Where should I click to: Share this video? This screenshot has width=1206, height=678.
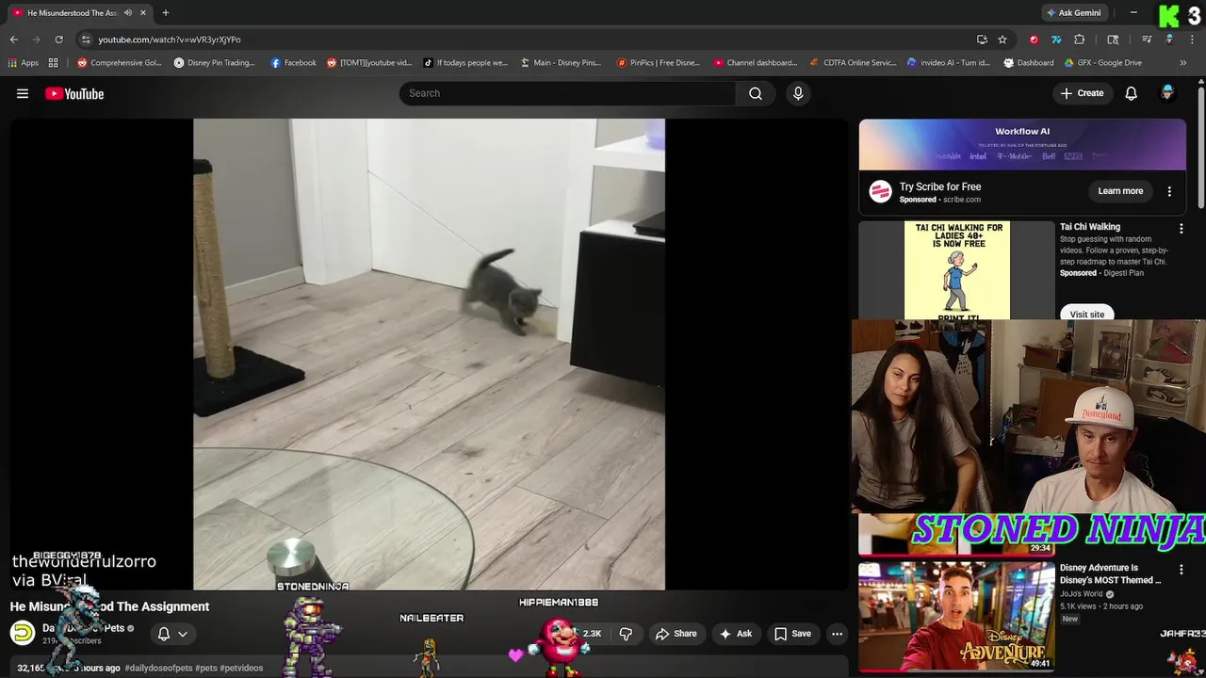[676, 634]
